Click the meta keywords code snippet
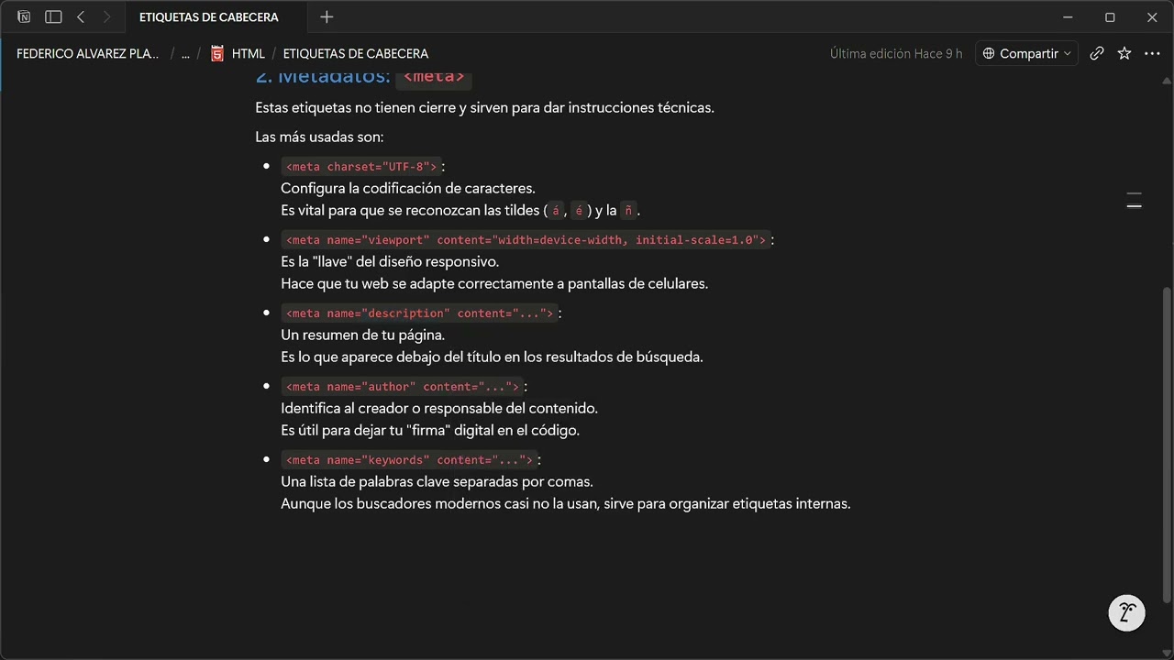The image size is (1174, 660). 409,459
